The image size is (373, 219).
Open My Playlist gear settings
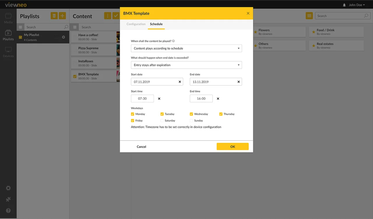click(64, 37)
